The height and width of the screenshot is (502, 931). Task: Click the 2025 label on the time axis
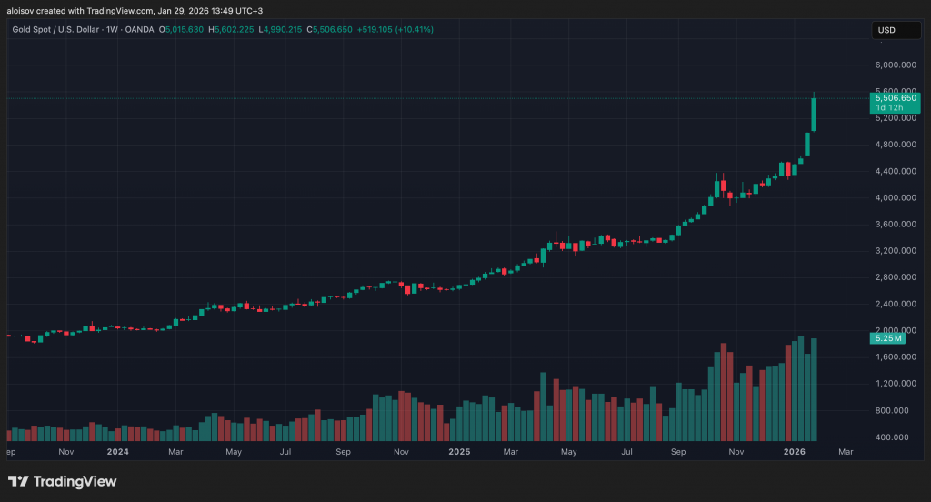click(x=458, y=451)
